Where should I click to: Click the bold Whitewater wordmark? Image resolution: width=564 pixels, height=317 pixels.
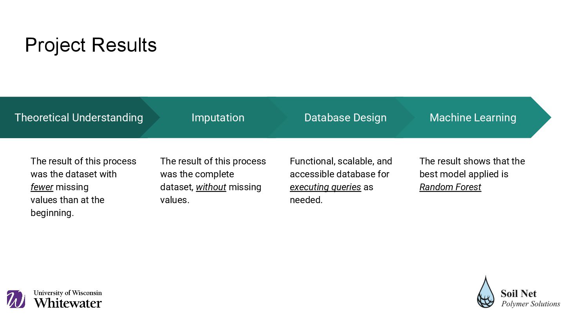[67, 303]
